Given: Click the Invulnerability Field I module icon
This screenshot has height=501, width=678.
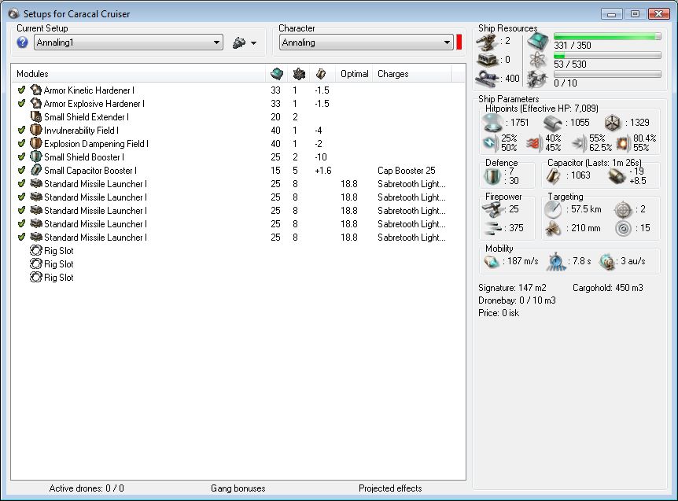Looking at the screenshot, I should pos(36,131).
